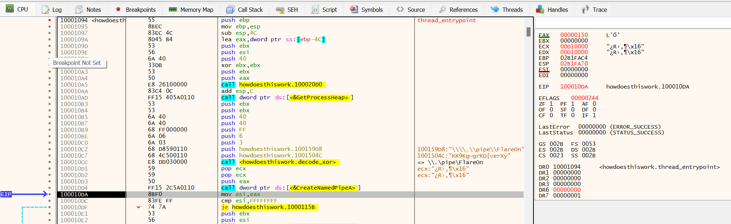Click the red Breakpoints tab icon
The image size is (731, 224).
point(118,9)
